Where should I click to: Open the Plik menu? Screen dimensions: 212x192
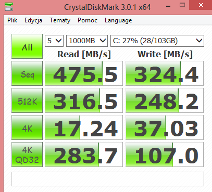(12, 20)
